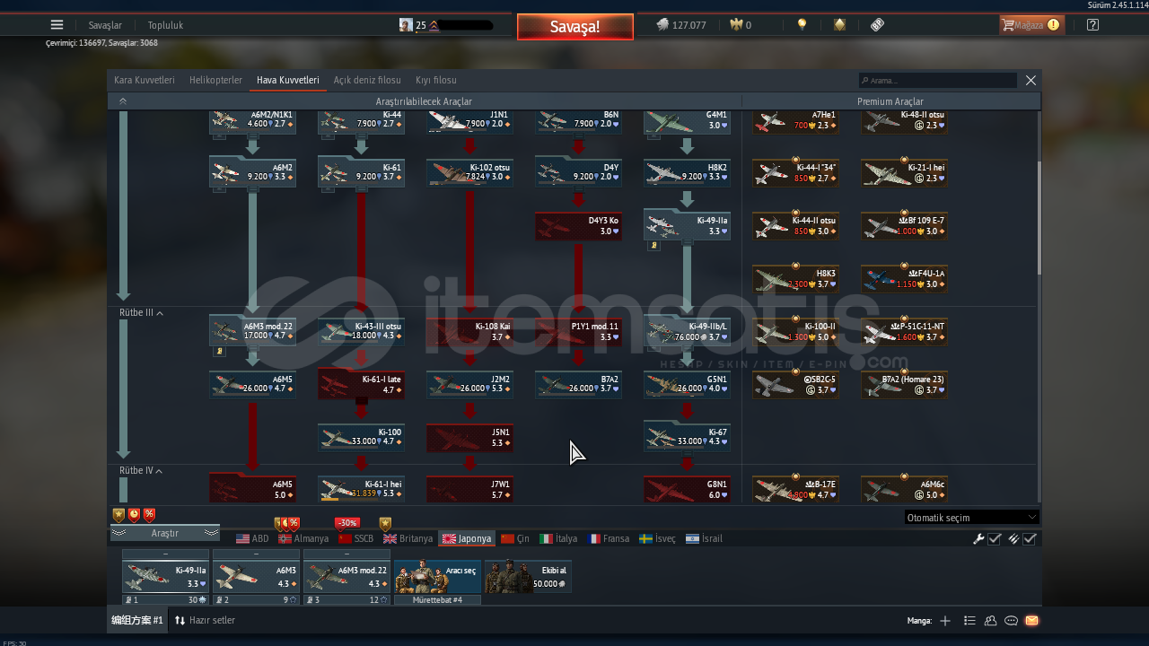The height and width of the screenshot is (646, 1149).
Task: Click the gold shield booster icon
Action: 118,515
